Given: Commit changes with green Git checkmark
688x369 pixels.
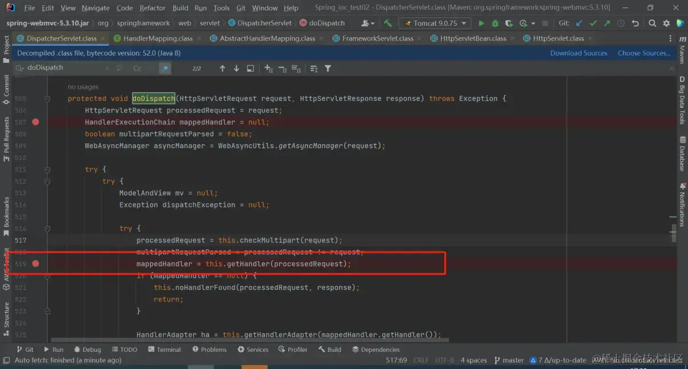Looking at the screenshot, I should pos(593,23).
